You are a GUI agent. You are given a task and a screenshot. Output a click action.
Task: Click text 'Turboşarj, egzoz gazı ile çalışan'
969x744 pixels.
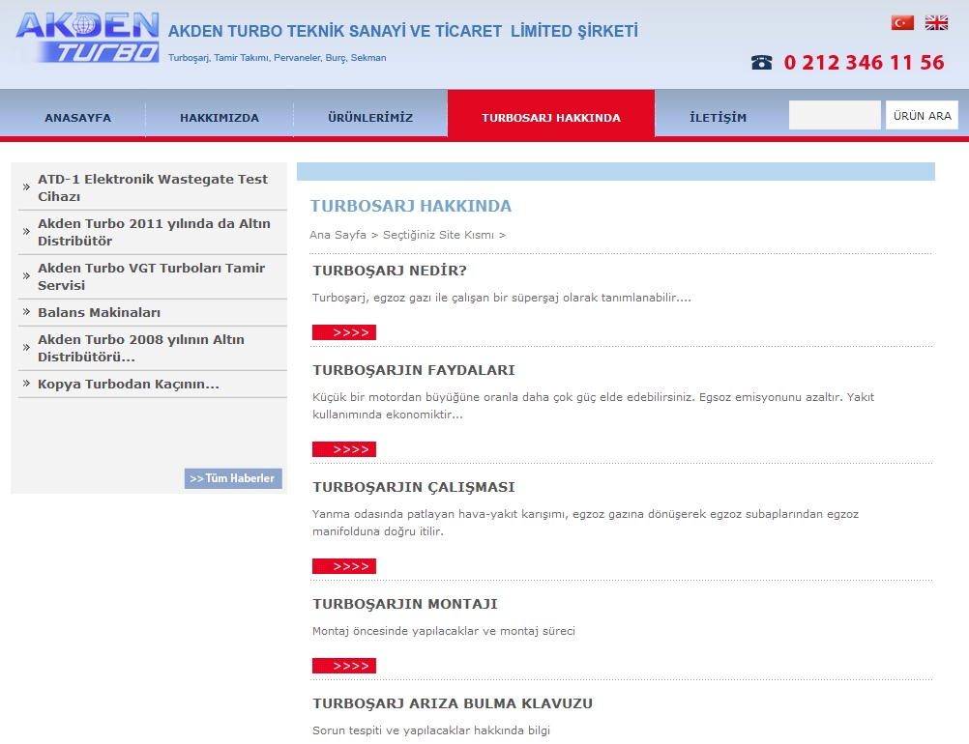(x=501, y=298)
